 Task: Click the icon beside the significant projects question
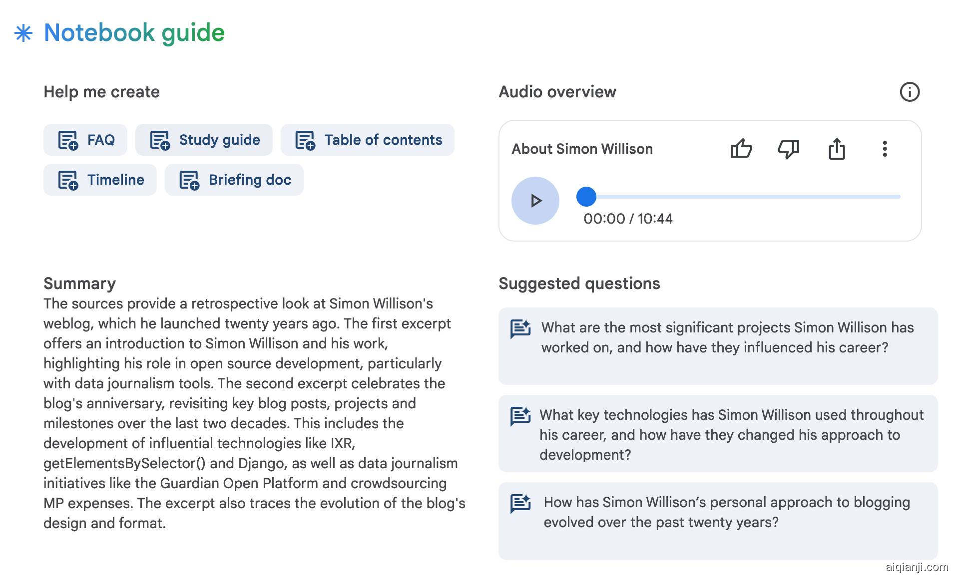[x=520, y=329]
